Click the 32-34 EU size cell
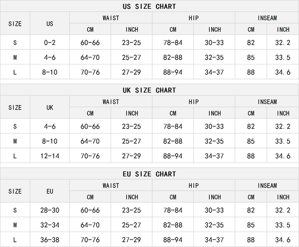The width and height of the screenshot is (299, 247). (x=50, y=225)
